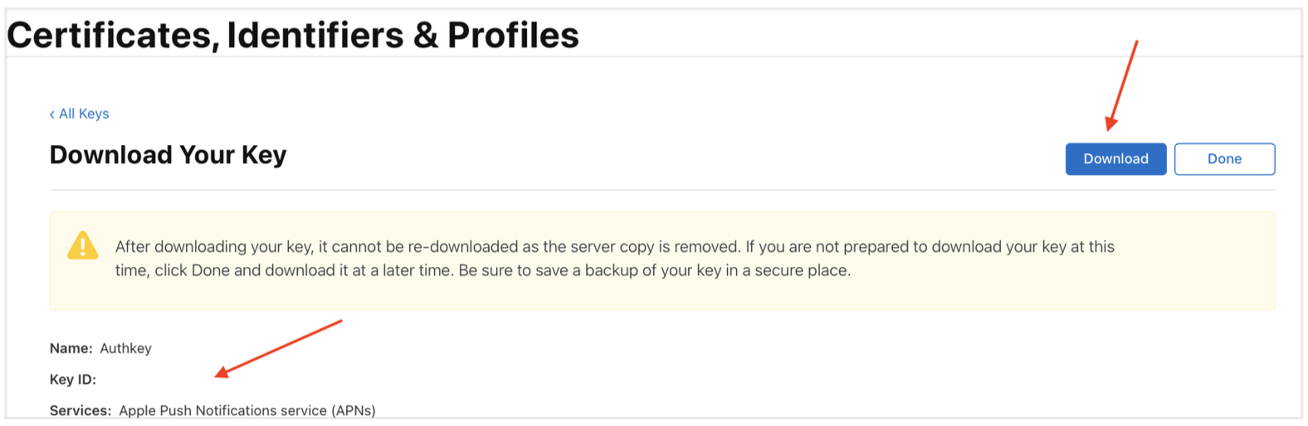Click the blue Download button
The width and height of the screenshot is (1308, 426).
point(1115,159)
